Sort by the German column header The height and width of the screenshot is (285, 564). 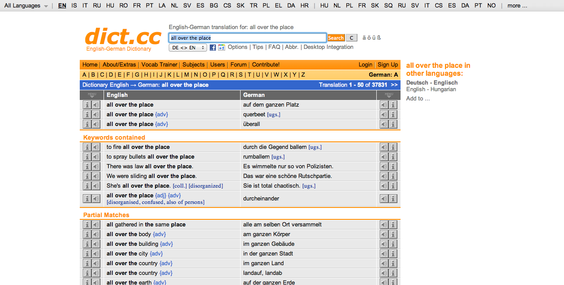click(254, 95)
